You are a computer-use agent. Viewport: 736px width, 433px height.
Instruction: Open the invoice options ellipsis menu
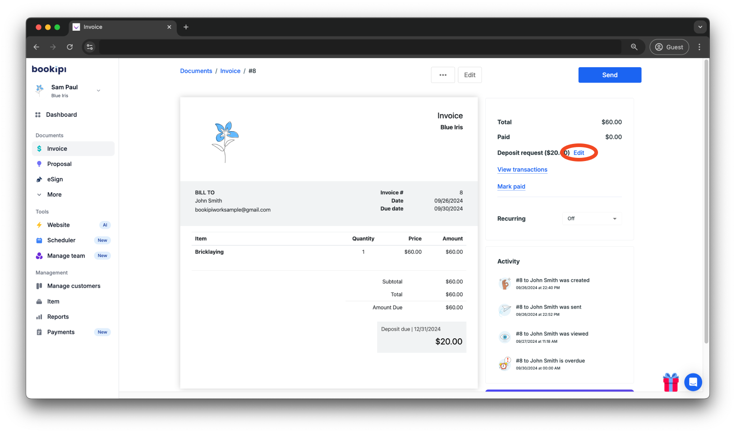click(x=443, y=75)
